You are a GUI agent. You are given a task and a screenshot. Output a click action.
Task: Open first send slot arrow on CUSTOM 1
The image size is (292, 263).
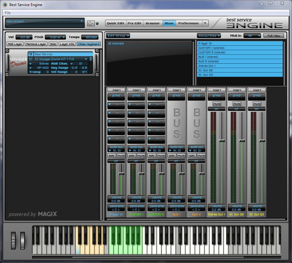(130, 104)
